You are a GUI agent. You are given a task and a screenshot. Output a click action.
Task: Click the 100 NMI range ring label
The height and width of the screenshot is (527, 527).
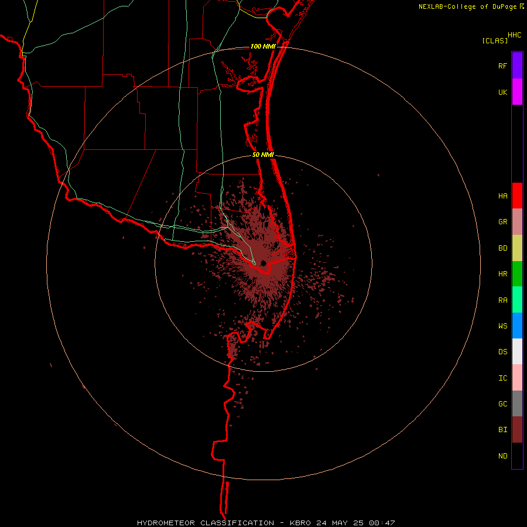pos(263,46)
